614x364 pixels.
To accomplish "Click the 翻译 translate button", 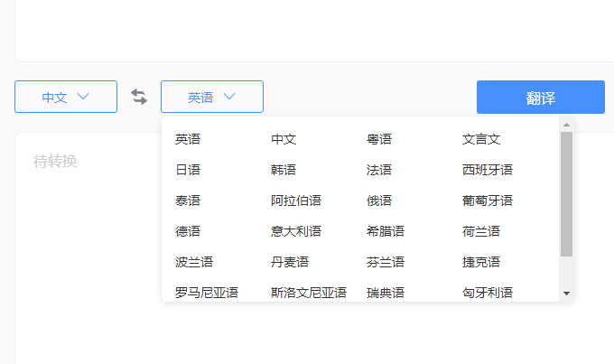I will (x=540, y=98).
